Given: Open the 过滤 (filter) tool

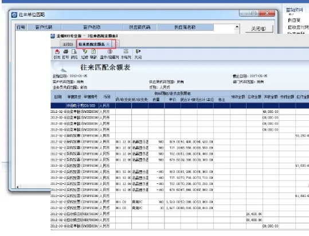Looking at the screenshot, I should pos(85,54).
